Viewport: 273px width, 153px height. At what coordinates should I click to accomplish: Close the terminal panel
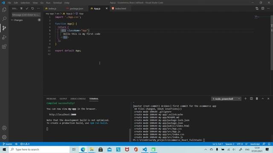coord(268,99)
